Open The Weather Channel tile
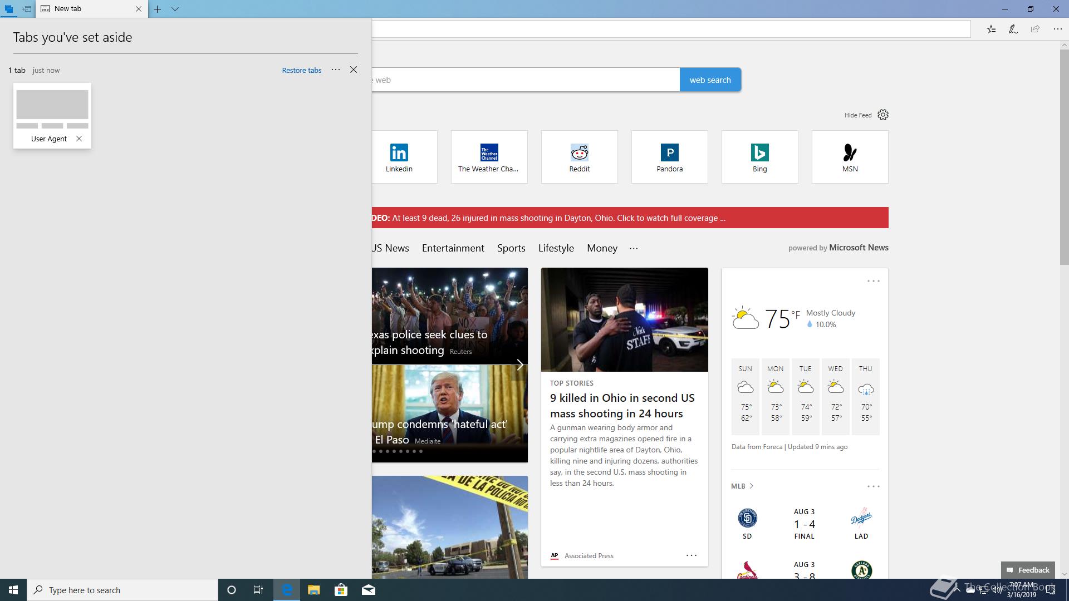This screenshot has width=1069, height=601. pos(489,157)
